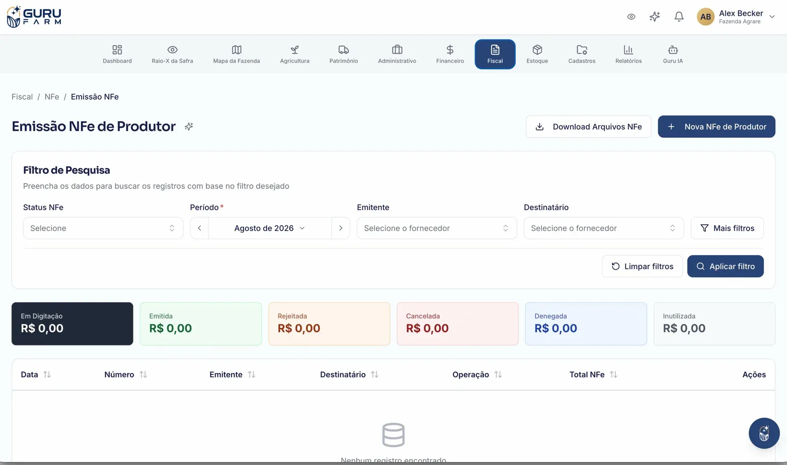
Task: Open Cadastros folder icon module
Action: click(582, 54)
